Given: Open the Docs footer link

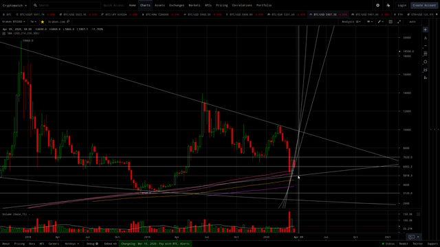Looking at the screenshot, I should point(32,244).
